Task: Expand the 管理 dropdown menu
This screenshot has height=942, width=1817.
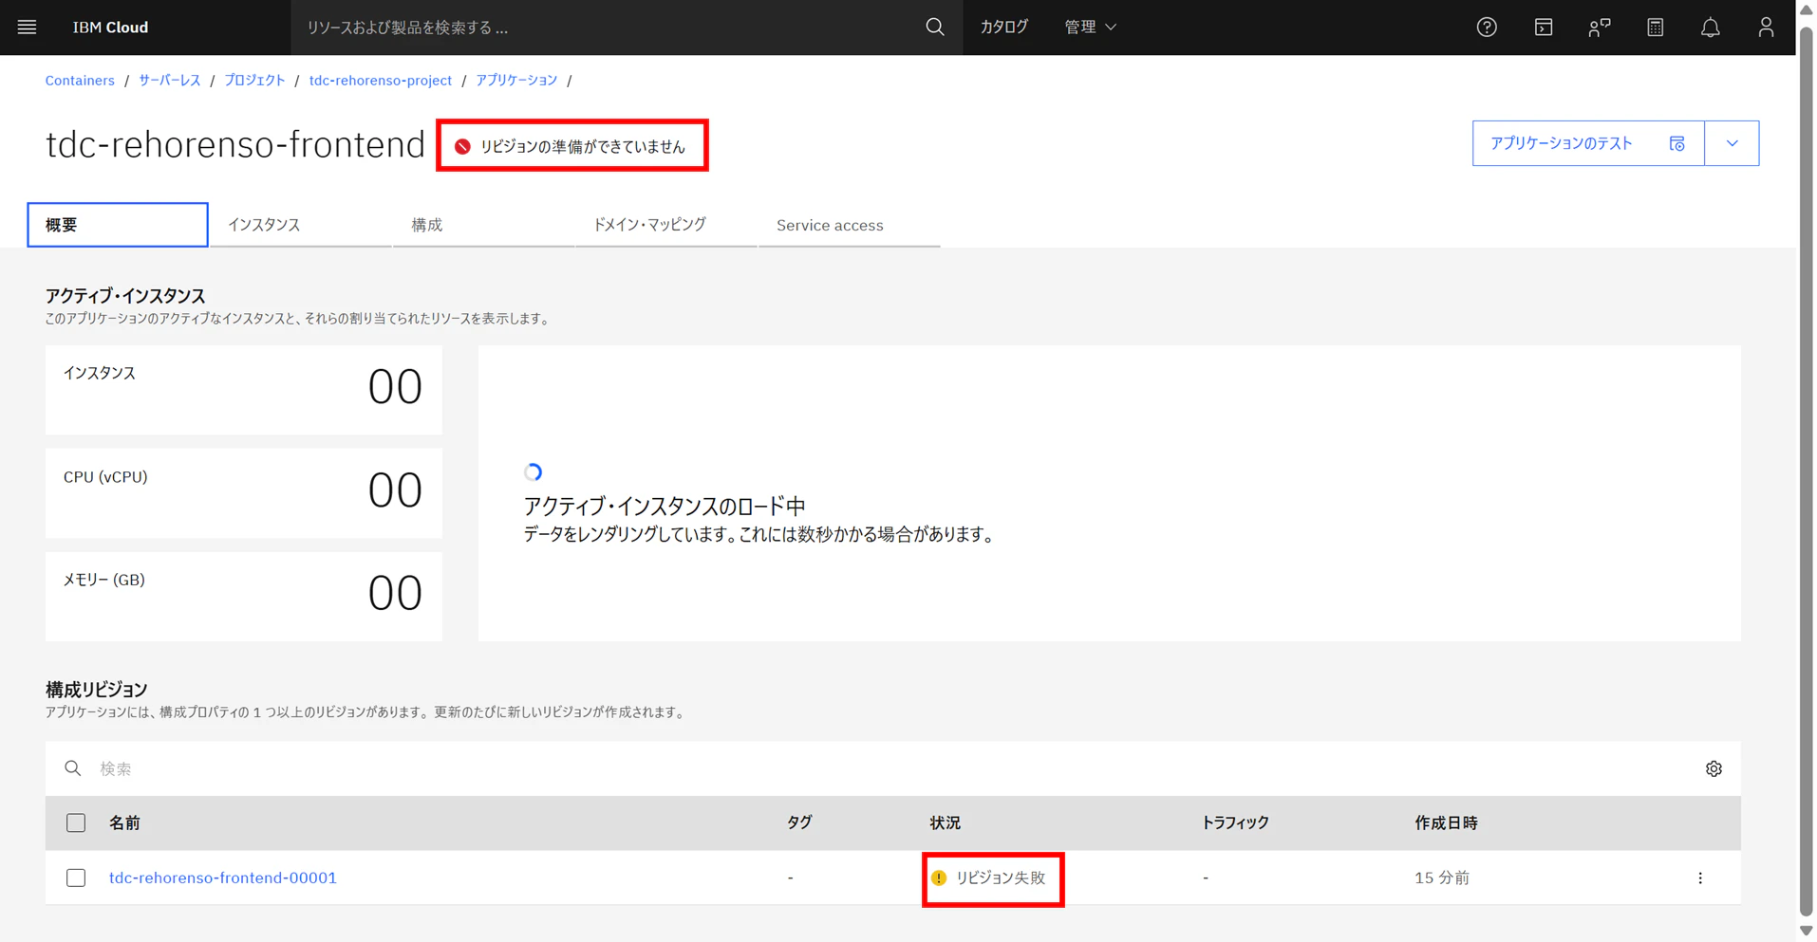Action: [x=1090, y=28]
